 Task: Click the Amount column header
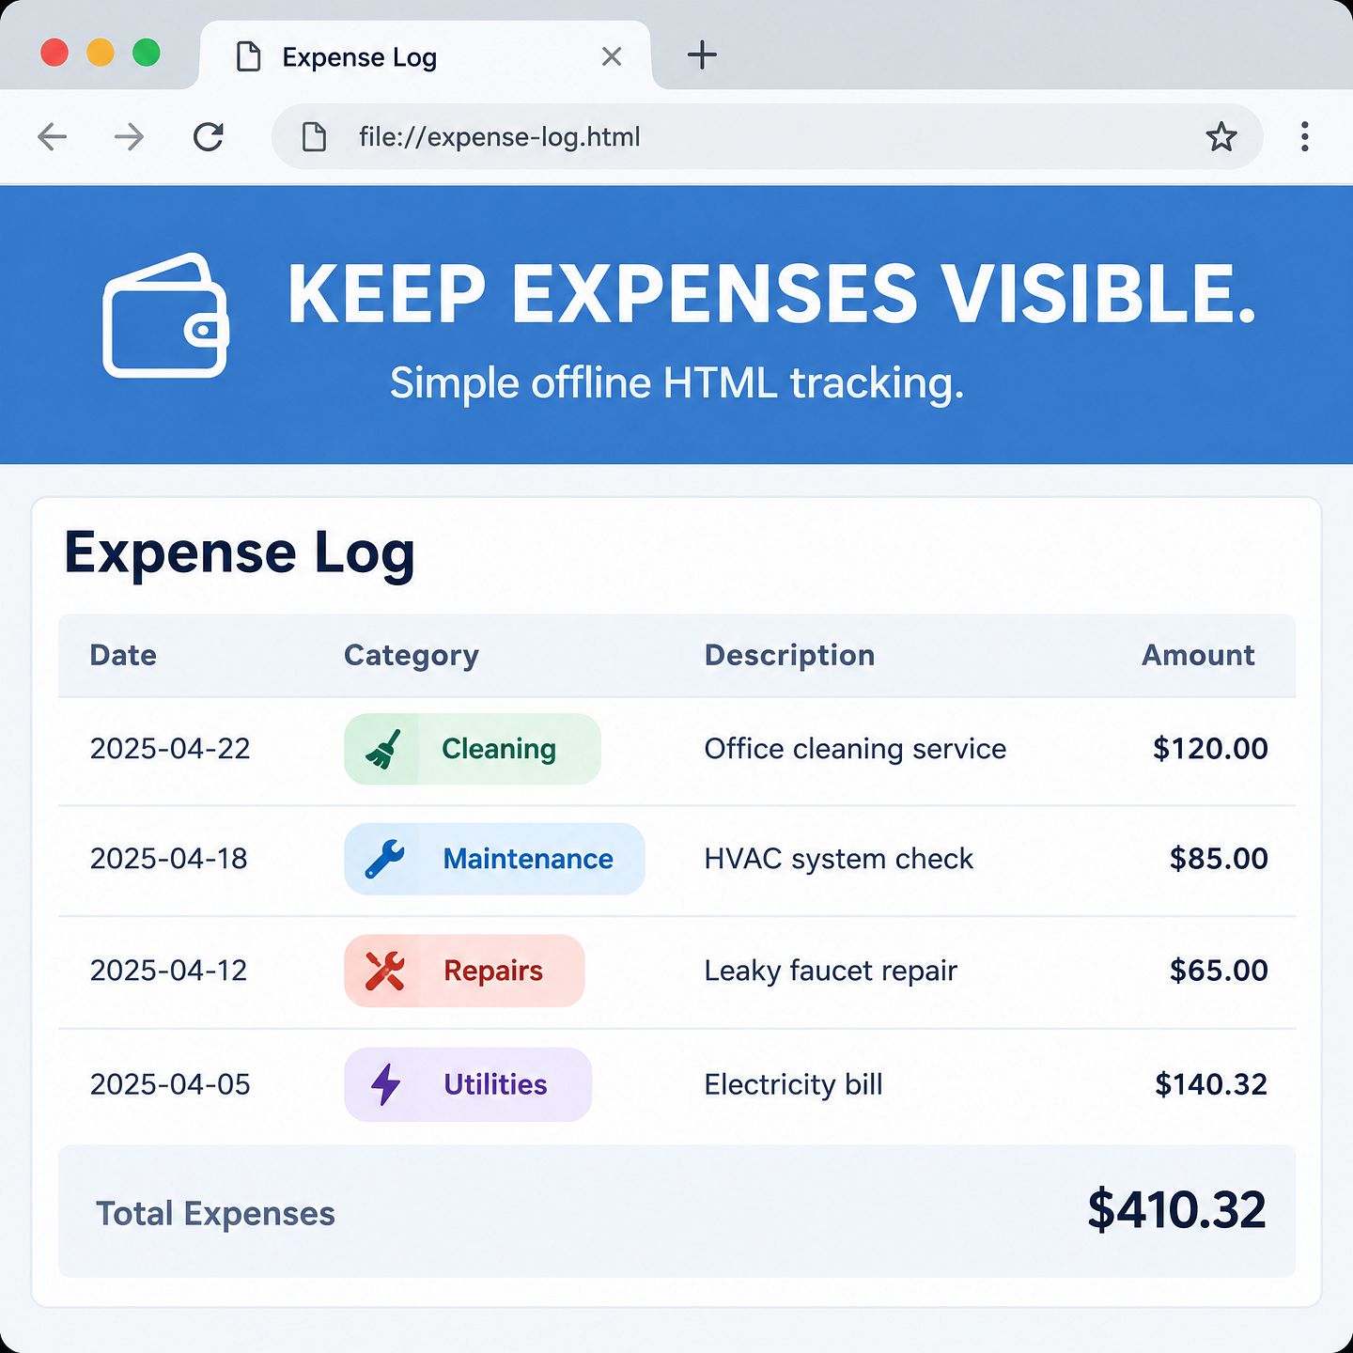pyautogui.click(x=1198, y=655)
